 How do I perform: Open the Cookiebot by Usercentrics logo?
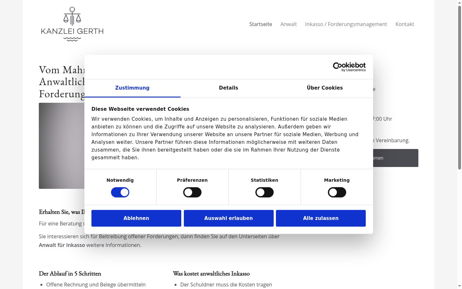pyautogui.click(x=349, y=67)
